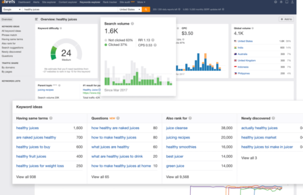
Task: Open Global volume info icon
Action: [252, 28]
